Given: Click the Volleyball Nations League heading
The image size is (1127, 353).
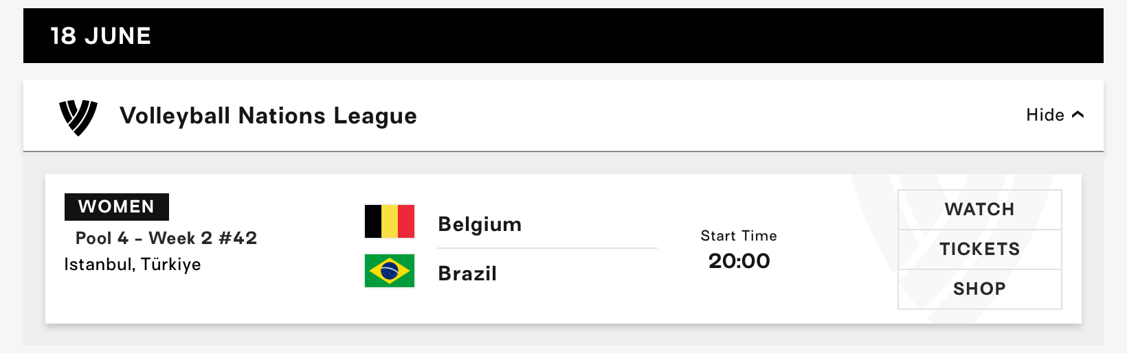Looking at the screenshot, I should (268, 116).
